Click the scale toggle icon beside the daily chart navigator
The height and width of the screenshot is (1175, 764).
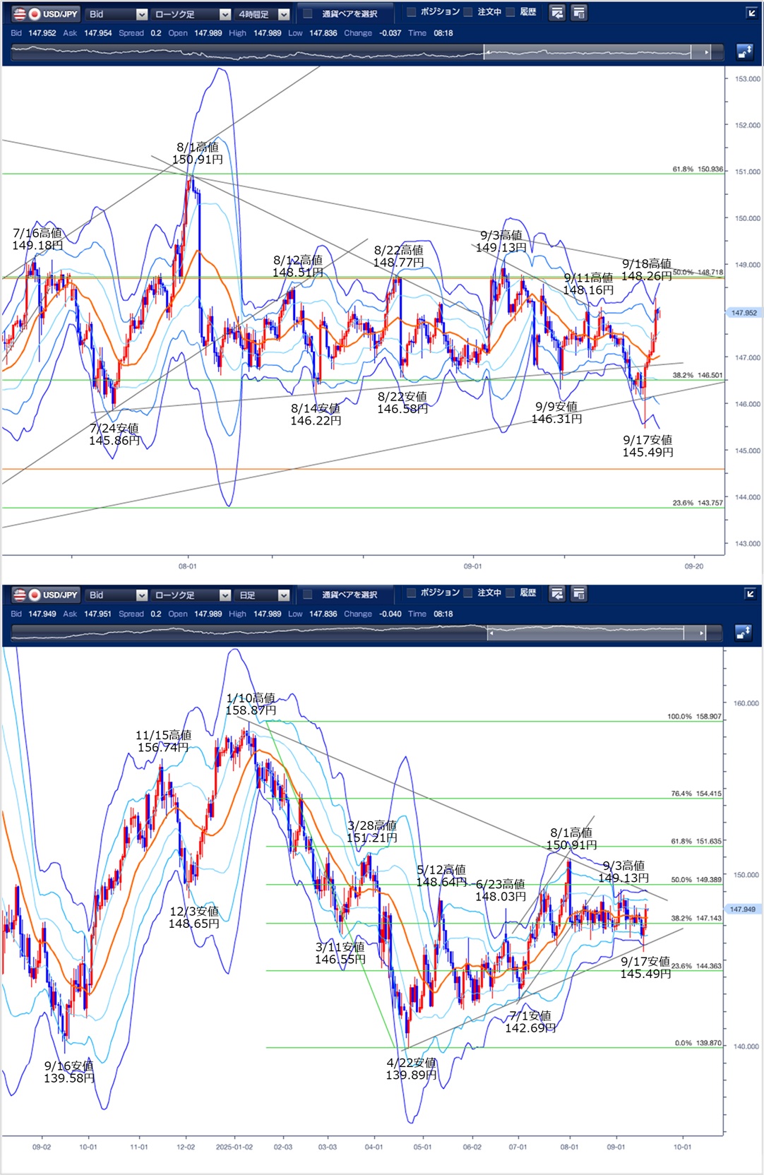[744, 633]
